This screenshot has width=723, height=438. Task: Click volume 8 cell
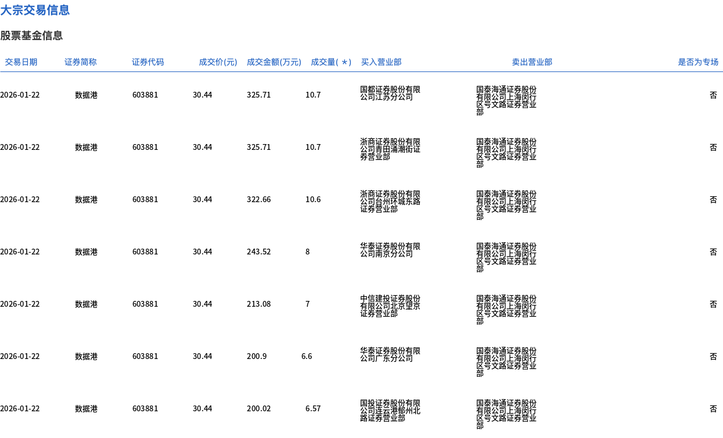[308, 252]
